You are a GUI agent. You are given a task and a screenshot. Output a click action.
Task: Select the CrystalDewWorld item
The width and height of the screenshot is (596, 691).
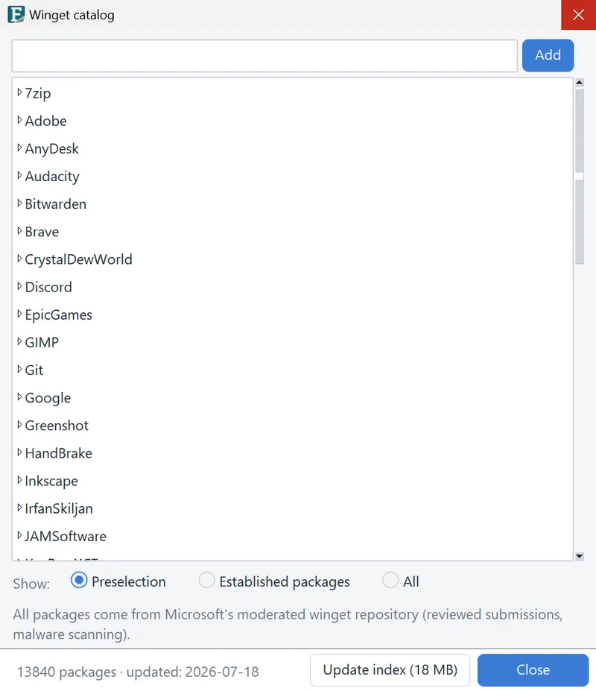pyautogui.click(x=78, y=259)
